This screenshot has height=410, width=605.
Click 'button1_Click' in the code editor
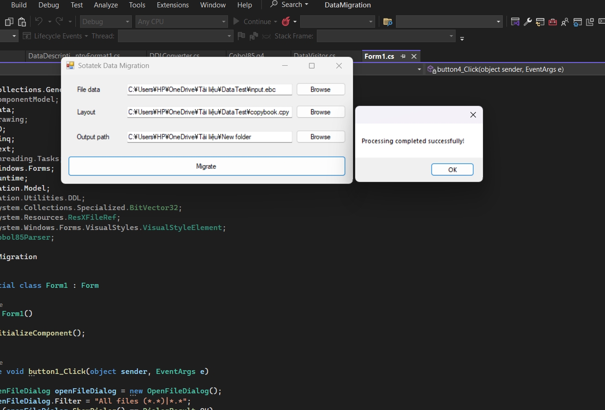tap(57, 372)
